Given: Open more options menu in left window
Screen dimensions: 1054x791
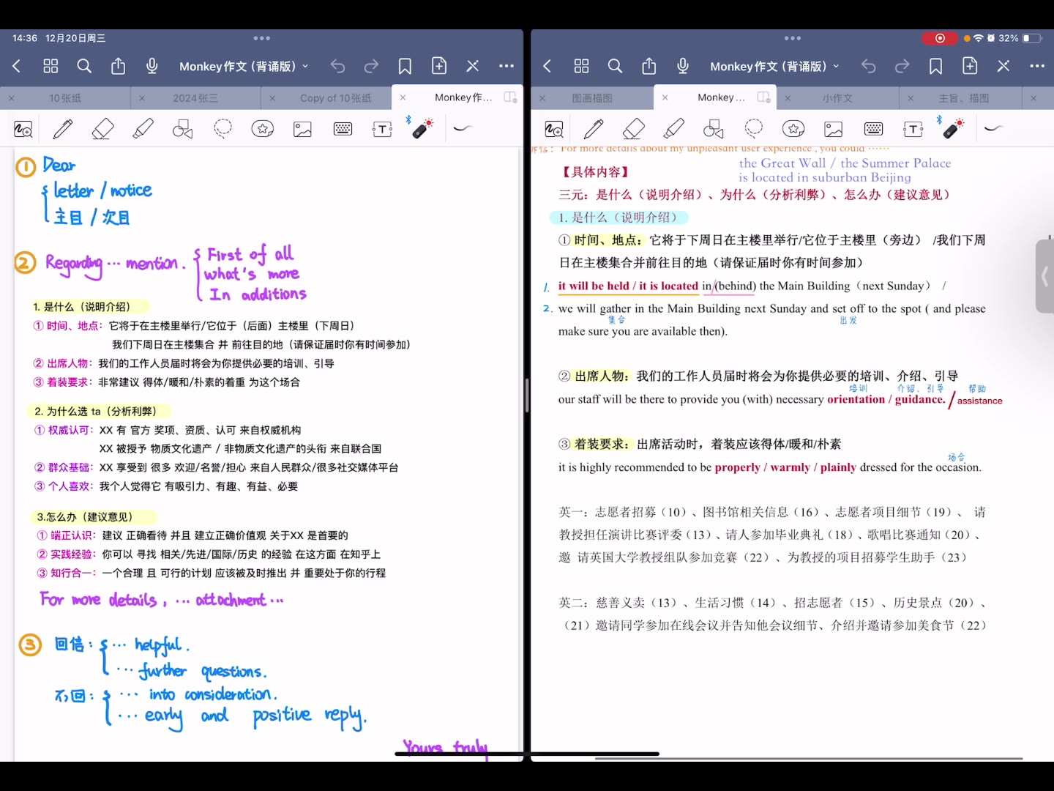Looking at the screenshot, I should [x=507, y=66].
